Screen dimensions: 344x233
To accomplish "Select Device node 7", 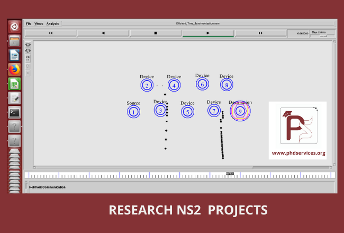I will [x=214, y=111].
